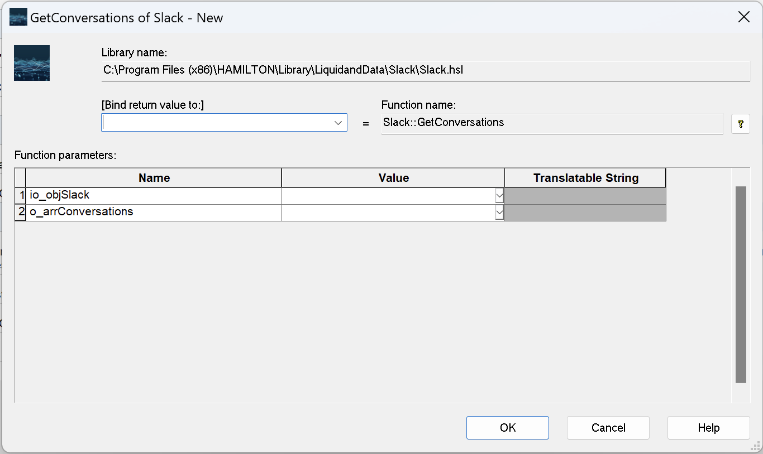Click the function help lightbulb icon
Image resolution: width=763 pixels, height=454 pixels.
[741, 123]
